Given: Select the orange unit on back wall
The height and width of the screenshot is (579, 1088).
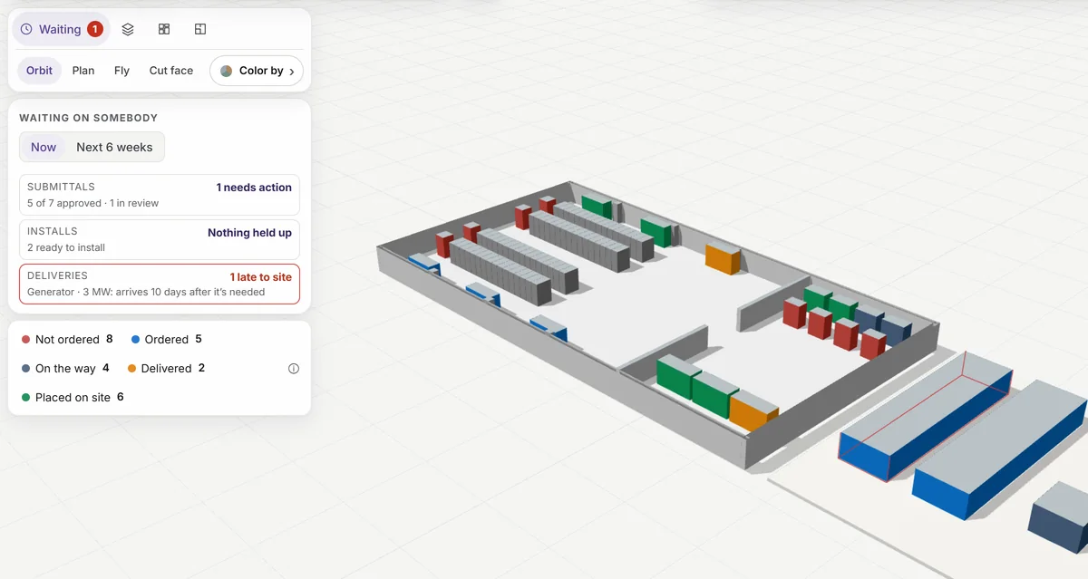Looking at the screenshot, I should click(723, 257).
